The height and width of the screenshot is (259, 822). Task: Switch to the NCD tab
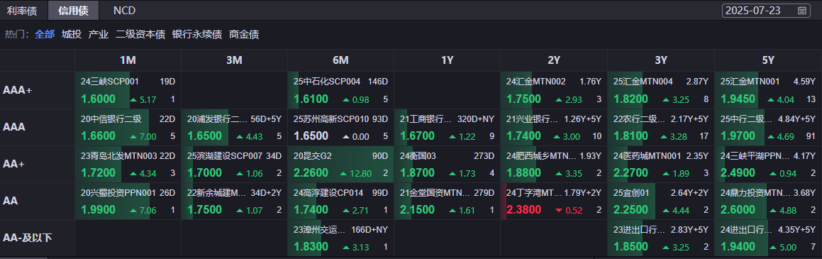(124, 10)
